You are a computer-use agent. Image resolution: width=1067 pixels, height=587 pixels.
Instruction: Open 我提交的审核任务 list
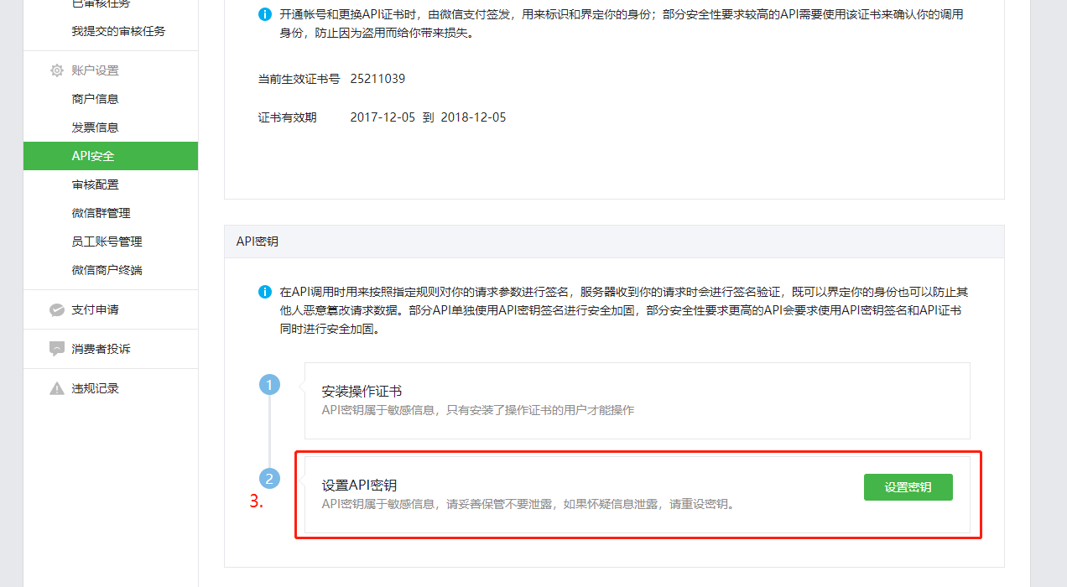click(119, 31)
